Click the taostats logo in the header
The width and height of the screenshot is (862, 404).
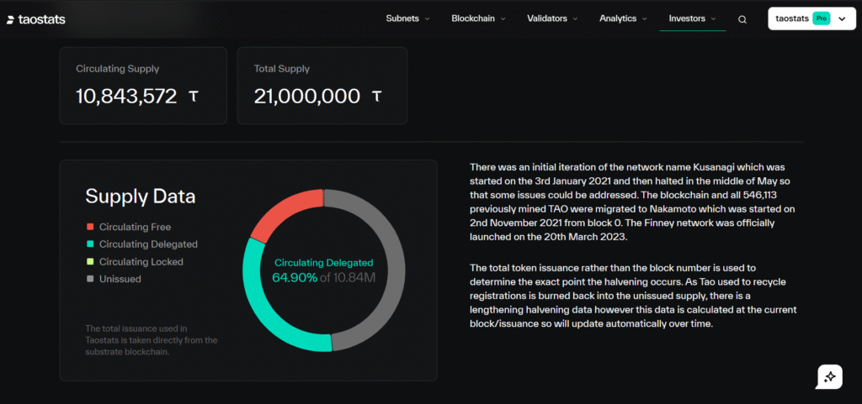[x=35, y=19]
